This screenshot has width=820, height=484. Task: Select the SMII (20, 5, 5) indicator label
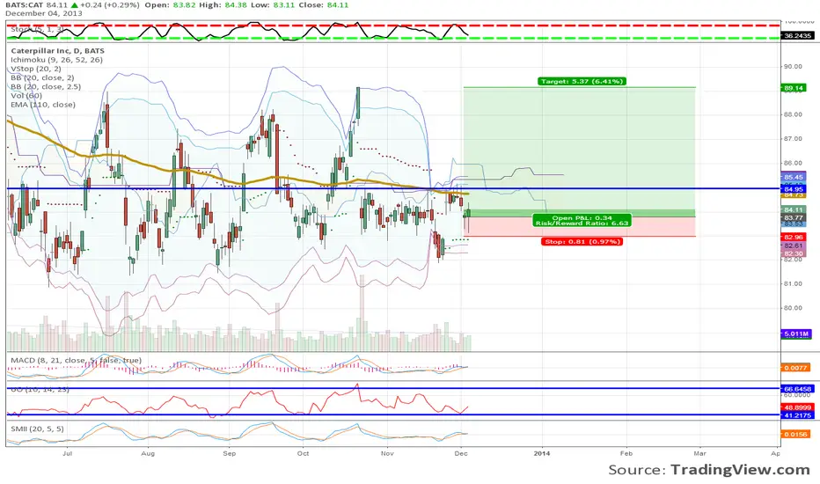coord(38,429)
